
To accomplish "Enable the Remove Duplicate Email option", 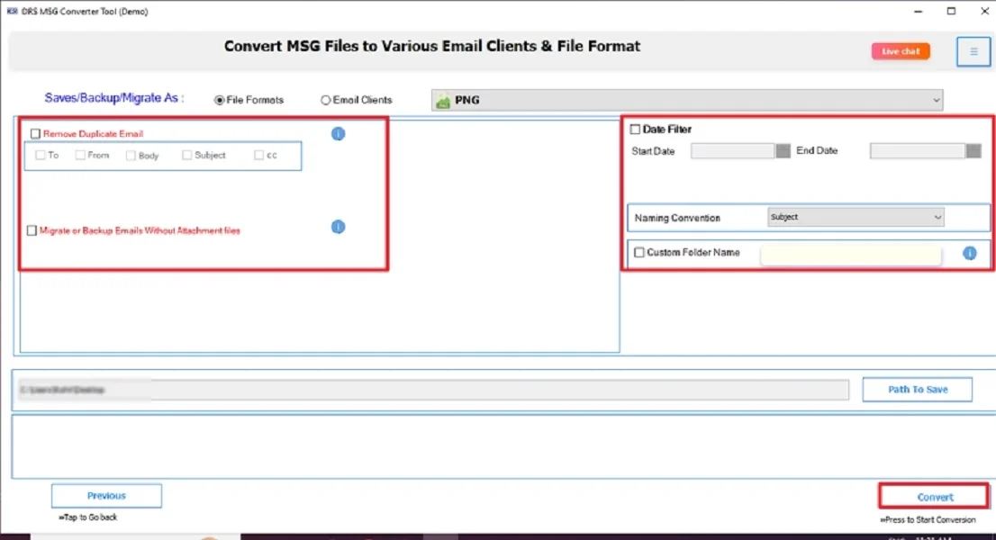I will tap(35, 133).
